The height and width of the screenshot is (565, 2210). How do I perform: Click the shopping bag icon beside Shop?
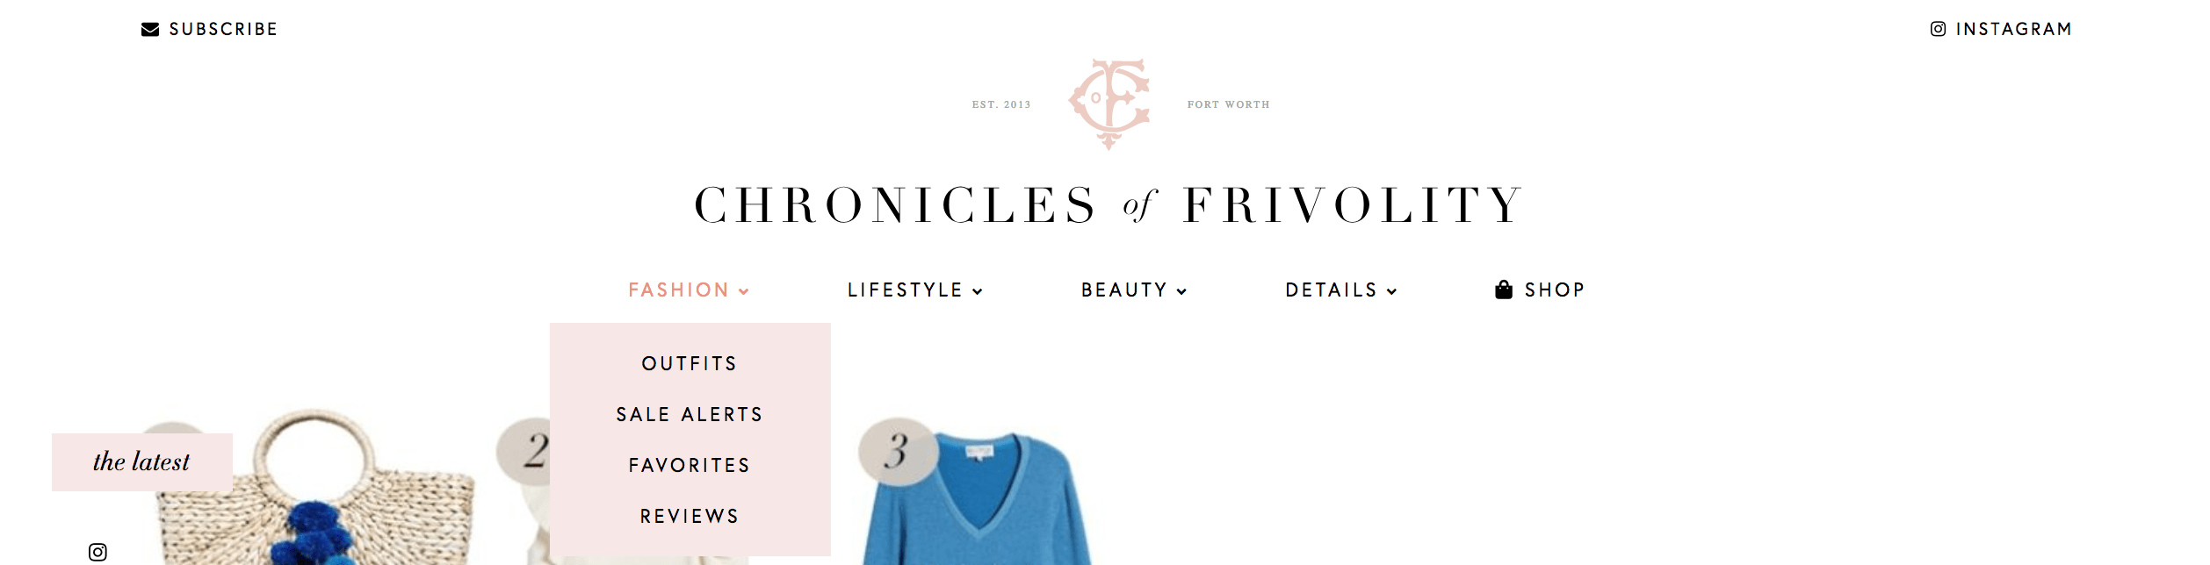[x=1504, y=290]
